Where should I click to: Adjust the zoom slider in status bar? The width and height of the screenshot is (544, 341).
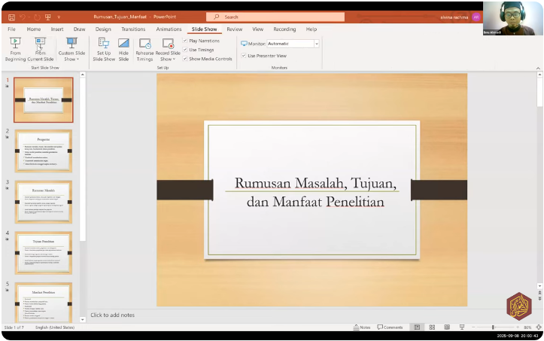click(493, 327)
